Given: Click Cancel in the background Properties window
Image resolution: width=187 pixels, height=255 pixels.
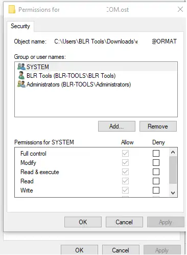Looking at the screenshot, I should click(x=121, y=250).
